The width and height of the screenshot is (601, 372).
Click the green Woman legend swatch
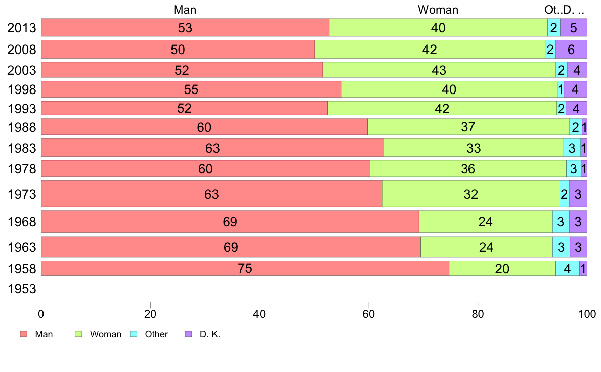click(x=78, y=334)
